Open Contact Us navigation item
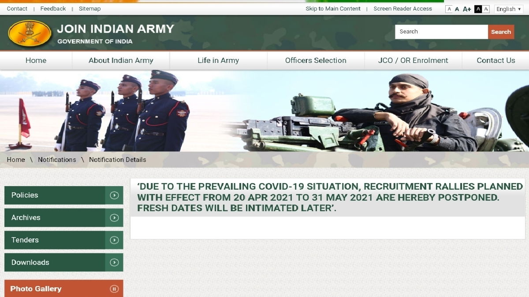The width and height of the screenshot is (529, 297). coord(496,61)
